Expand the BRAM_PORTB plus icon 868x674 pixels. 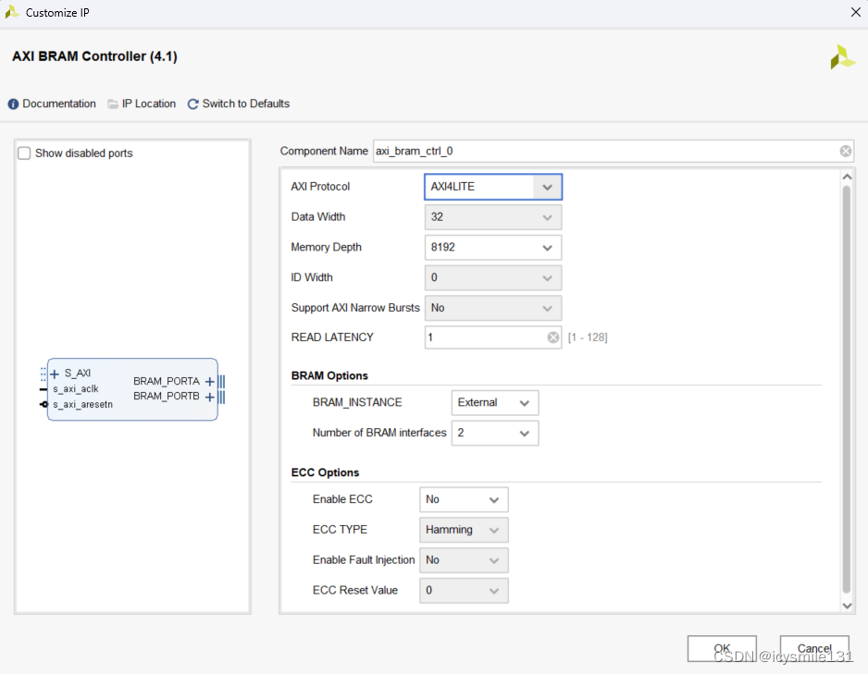tap(209, 397)
